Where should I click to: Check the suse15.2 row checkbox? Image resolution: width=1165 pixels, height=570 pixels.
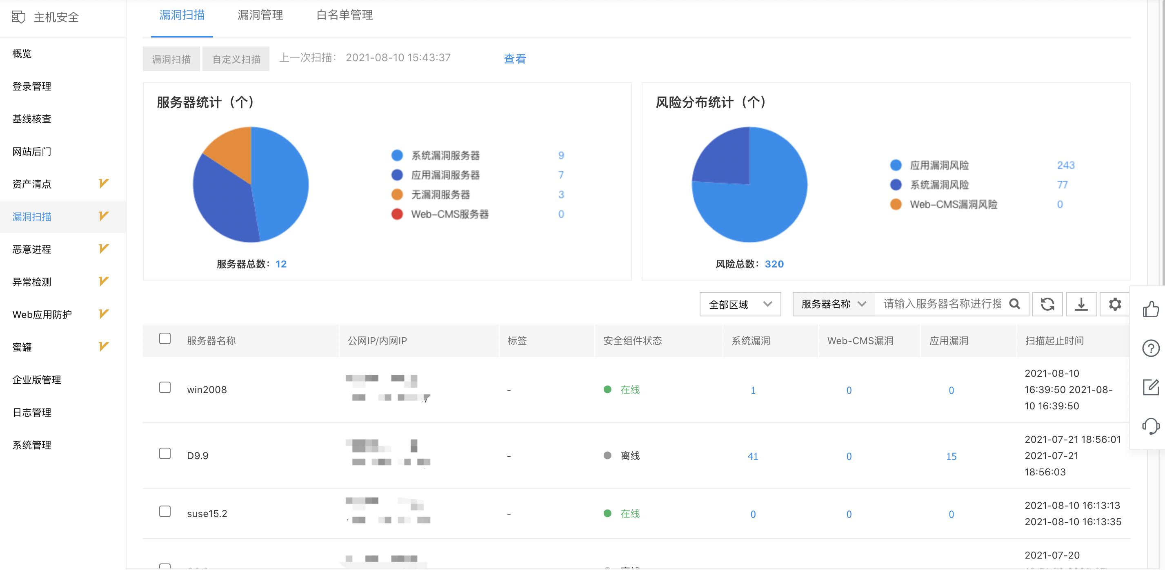click(x=165, y=511)
